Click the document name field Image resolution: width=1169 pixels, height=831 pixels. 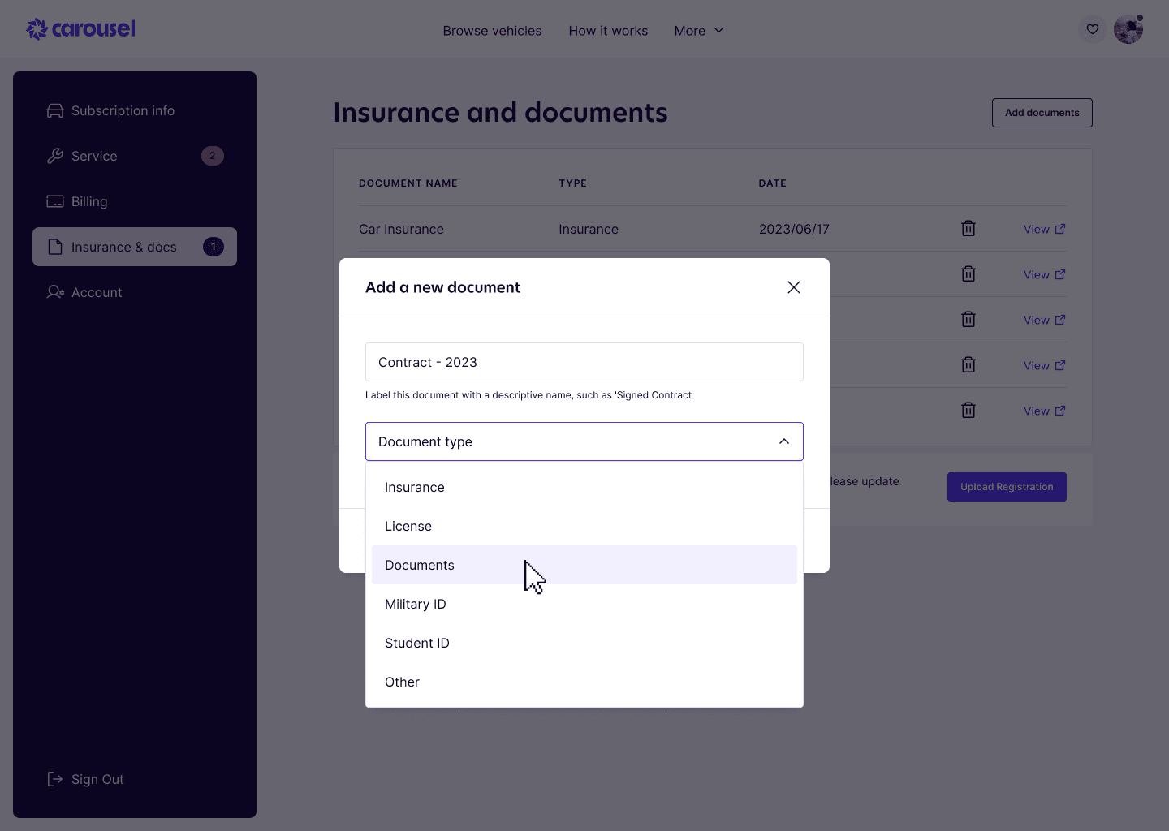pyautogui.click(x=584, y=362)
